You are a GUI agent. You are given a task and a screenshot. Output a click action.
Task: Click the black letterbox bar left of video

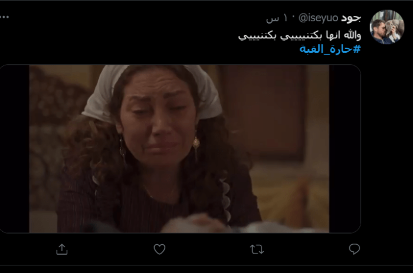click(15, 149)
